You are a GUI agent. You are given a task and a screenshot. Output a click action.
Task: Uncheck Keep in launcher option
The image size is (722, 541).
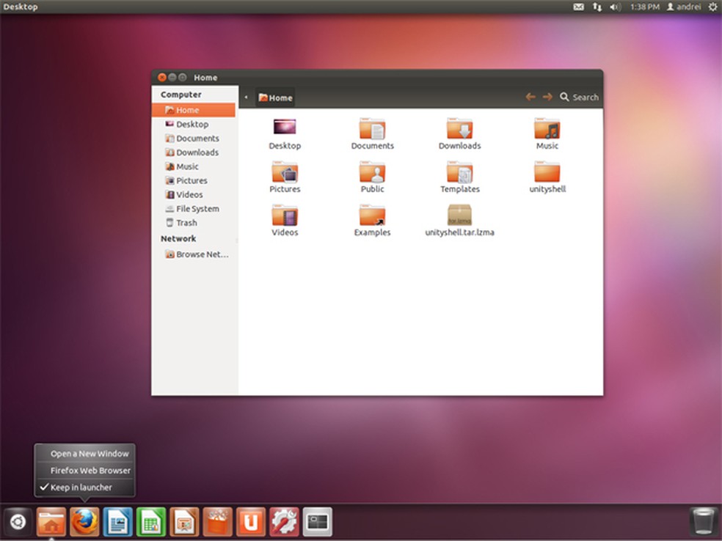click(81, 487)
